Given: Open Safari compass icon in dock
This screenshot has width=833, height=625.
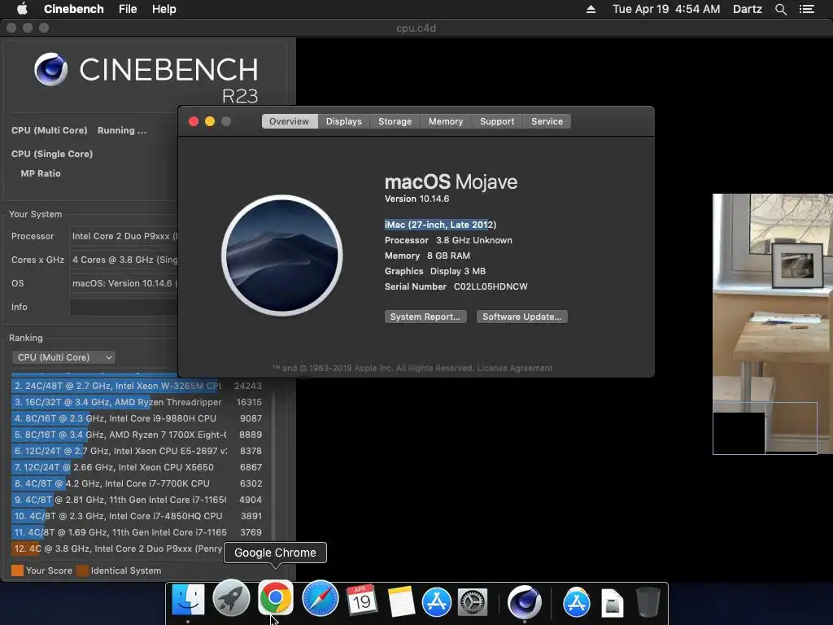Looking at the screenshot, I should pos(320,599).
